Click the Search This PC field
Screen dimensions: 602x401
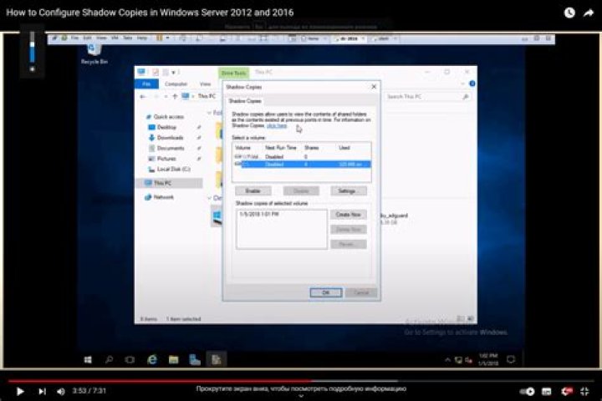pyautogui.click(x=428, y=97)
